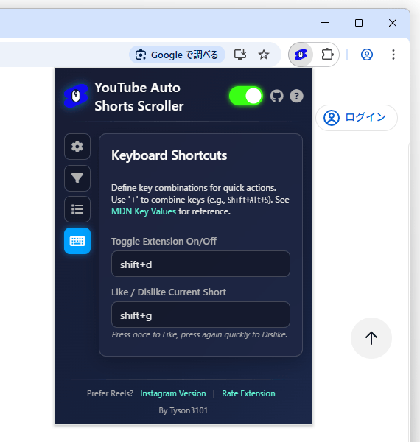Minimize the browser window
The width and height of the screenshot is (420, 442).
coord(325,23)
